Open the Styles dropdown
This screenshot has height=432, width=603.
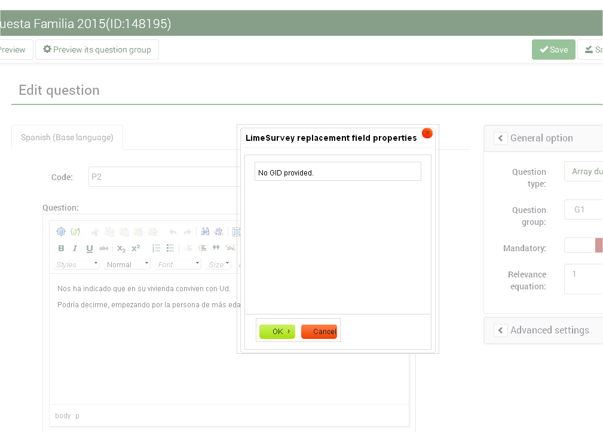[x=77, y=264]
